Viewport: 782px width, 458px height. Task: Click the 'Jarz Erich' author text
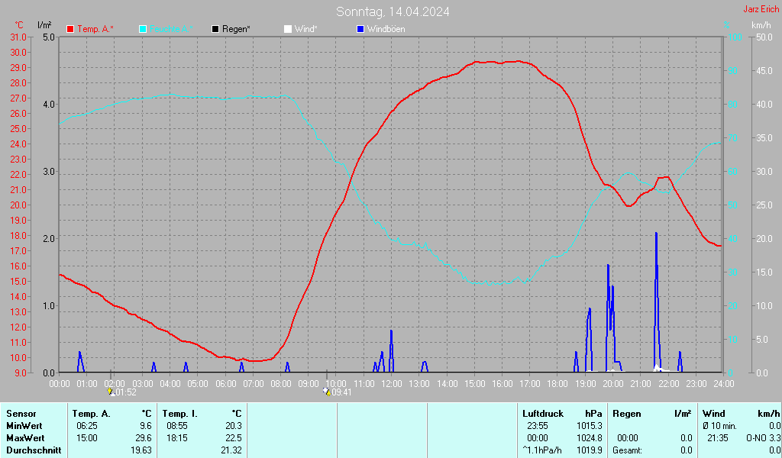coord(761,9)
